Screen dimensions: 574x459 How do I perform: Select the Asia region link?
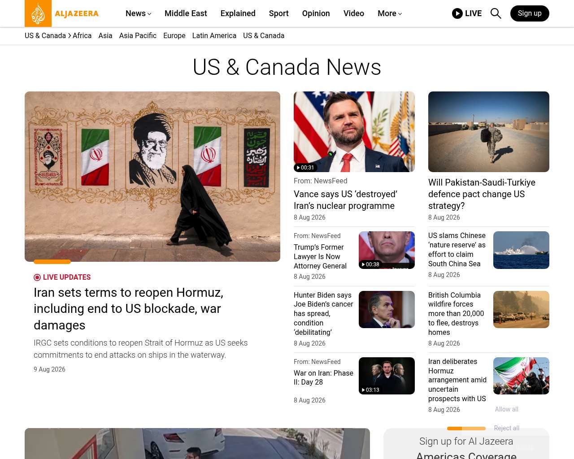[105, 36]
